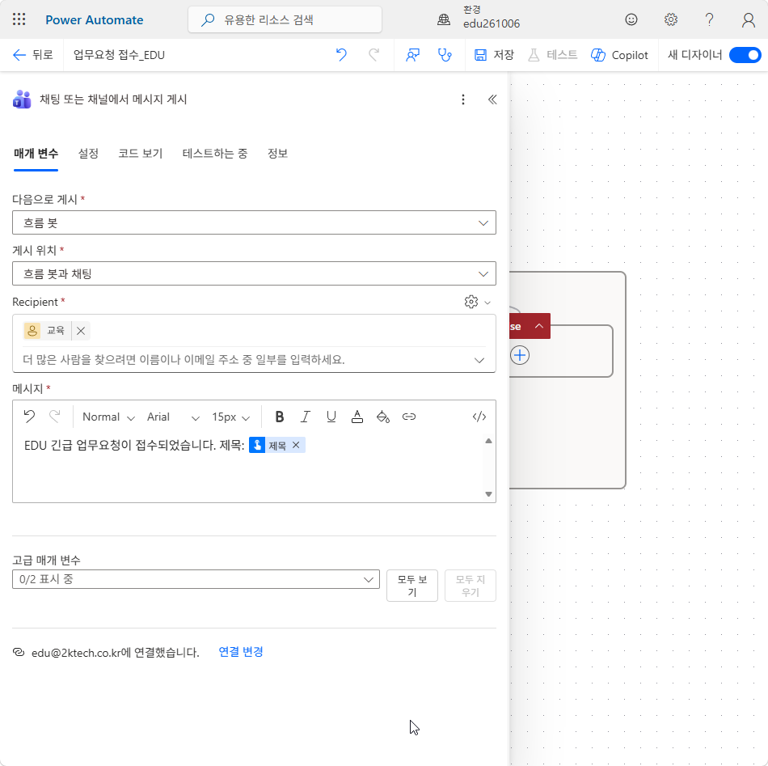The width and height of the screenshot is (768, 766).
Task: Open the app launcher waffle icon
Action: click(19, 19)
